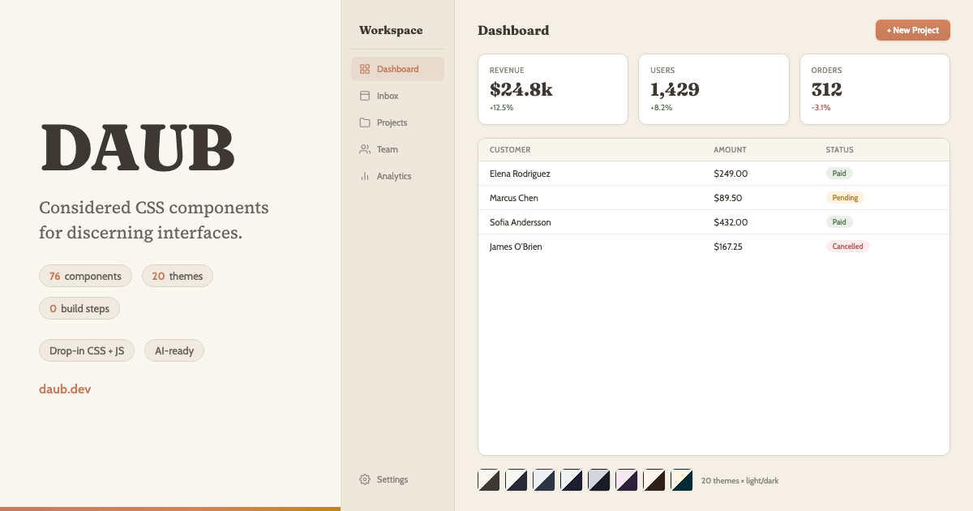
Task: Click the Team people icon
Action: (365, 149)
